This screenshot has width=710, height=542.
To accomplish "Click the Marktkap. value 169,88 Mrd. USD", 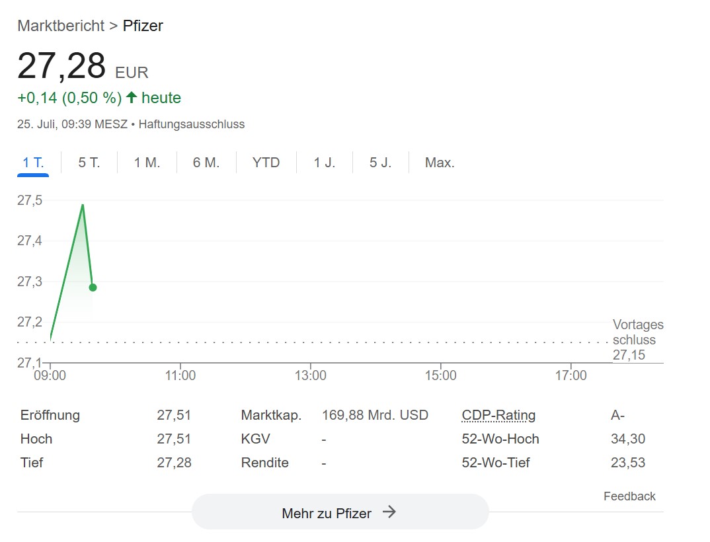I will pos(375,415).
